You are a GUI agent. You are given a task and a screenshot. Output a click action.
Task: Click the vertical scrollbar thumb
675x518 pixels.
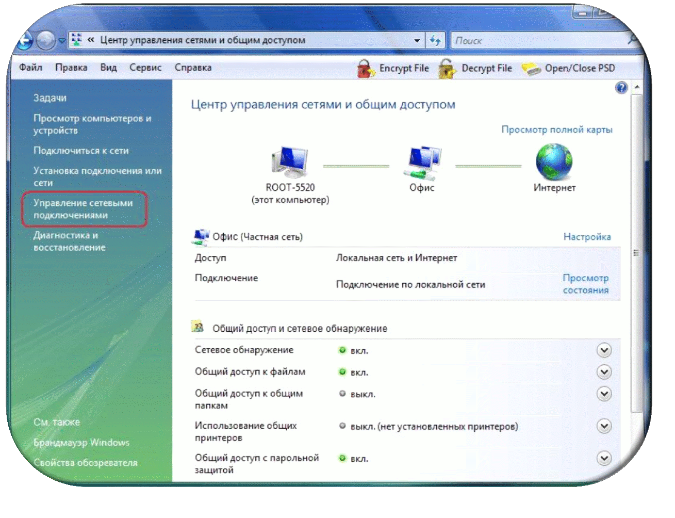636,253
